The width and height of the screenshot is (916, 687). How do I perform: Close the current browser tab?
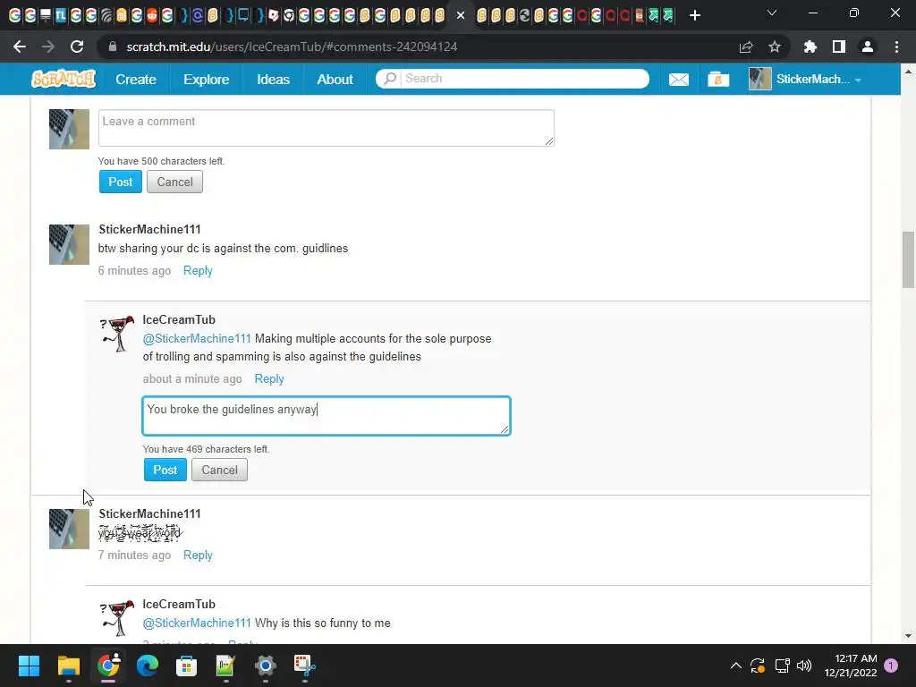pyautogui.click(x=461, y=15)
